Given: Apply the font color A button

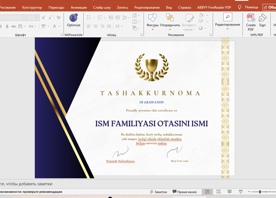Looking at the screenshot, I should [x=55, y=26].
